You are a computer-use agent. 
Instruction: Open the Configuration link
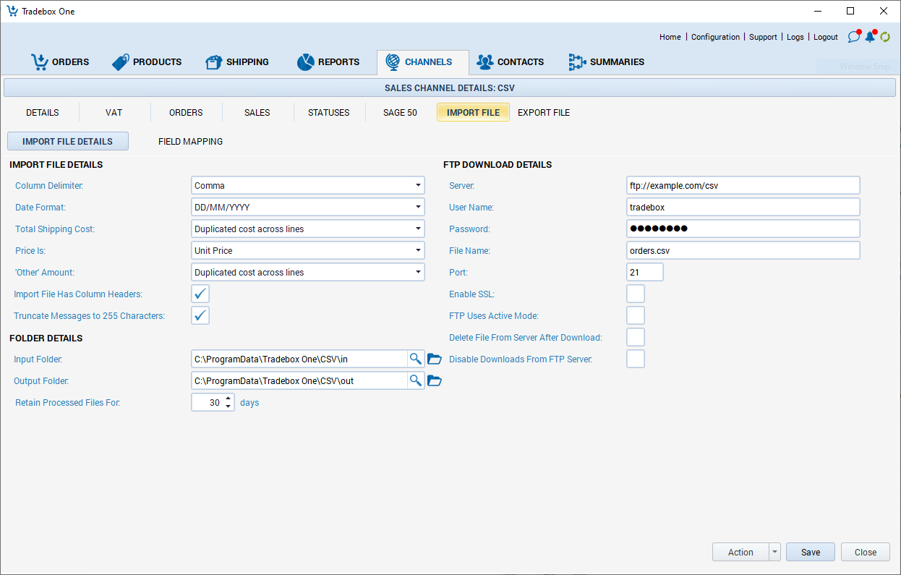[x=715, y=37]
